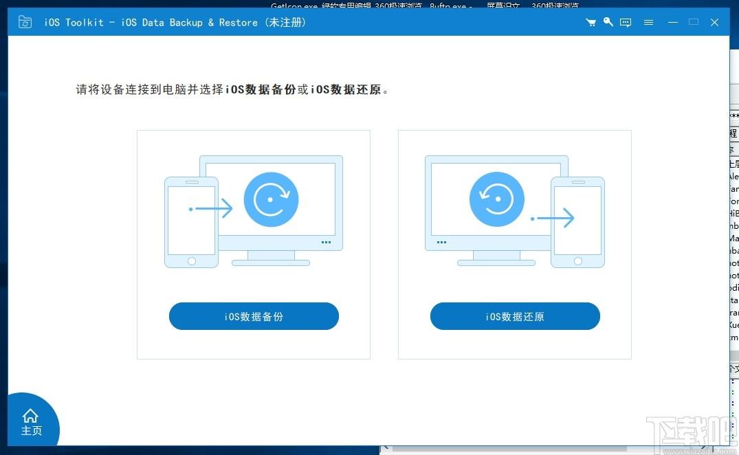Click the iOS数据还原 button
This screenshot has height=455, width=739.
coord(515,317)
